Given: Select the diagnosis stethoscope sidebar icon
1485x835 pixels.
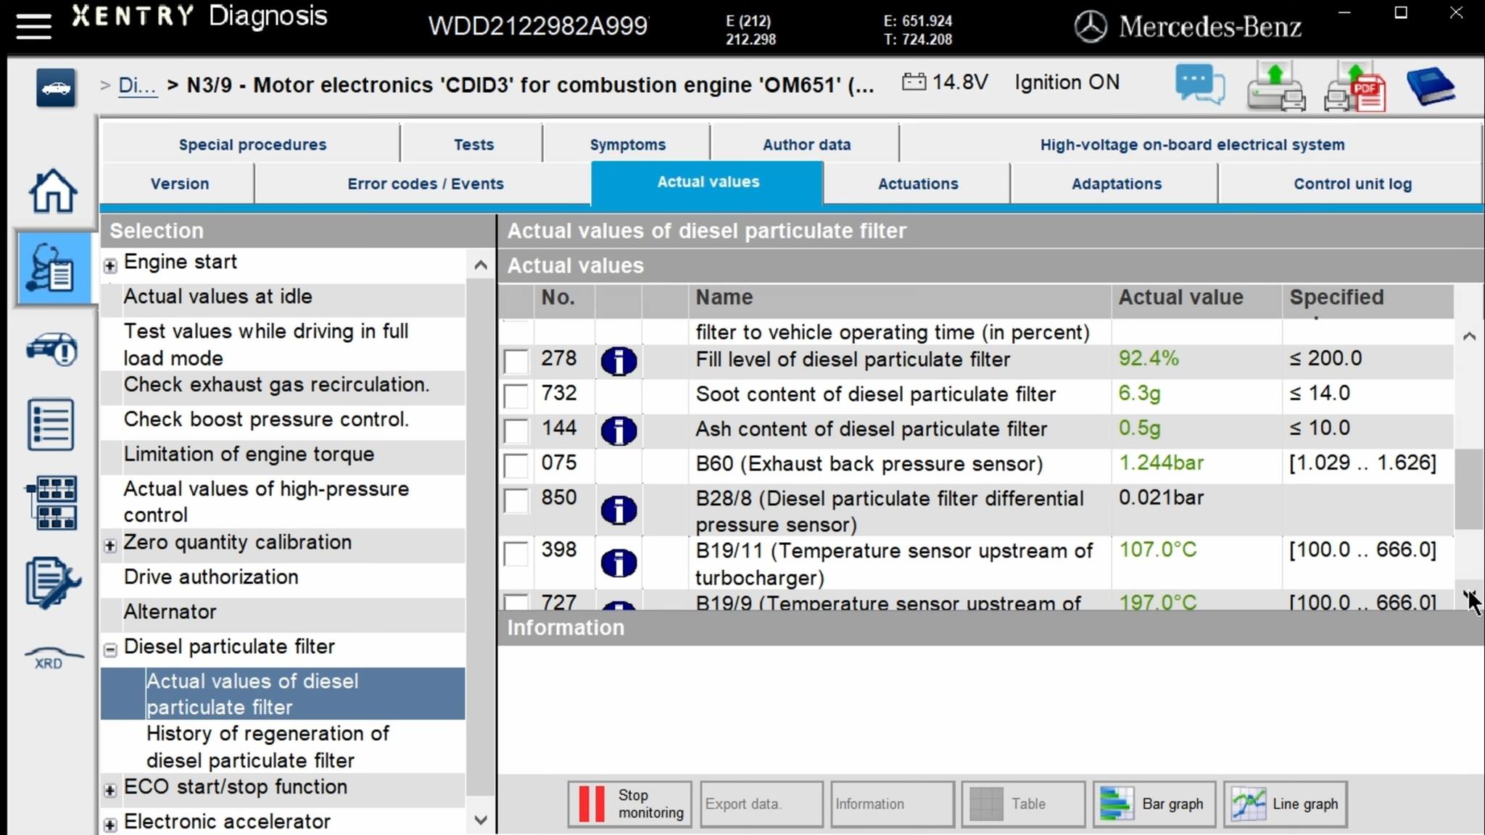Looking at the screenshot, I should 52,268.
